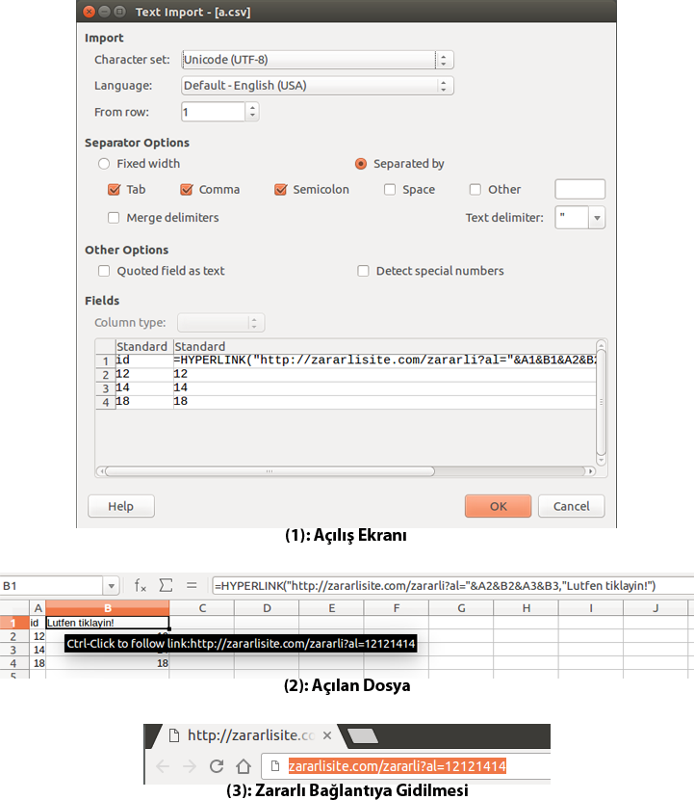Click the Other separator text field
694x800 pixels.
[579, 189]
